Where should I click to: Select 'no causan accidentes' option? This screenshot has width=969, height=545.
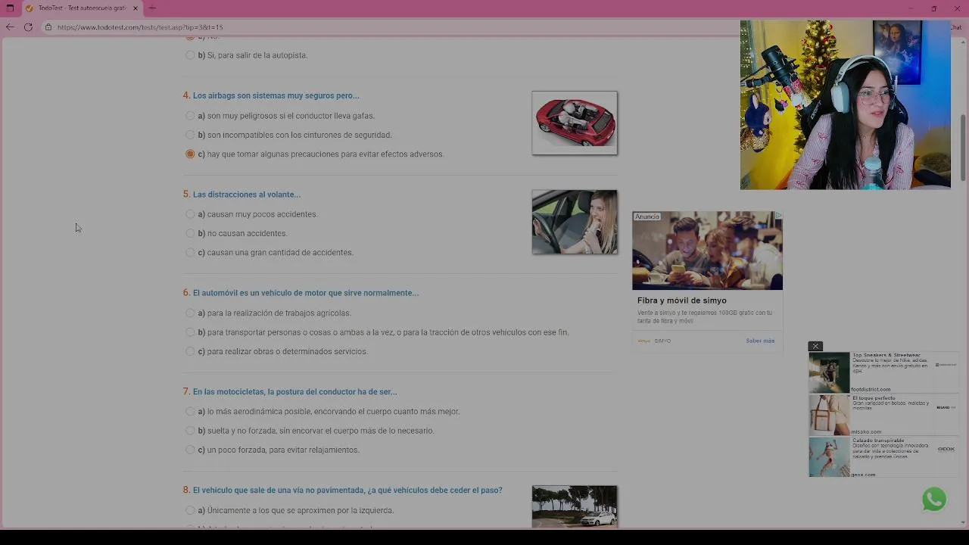pyautogui.click(x=190, y=233)
